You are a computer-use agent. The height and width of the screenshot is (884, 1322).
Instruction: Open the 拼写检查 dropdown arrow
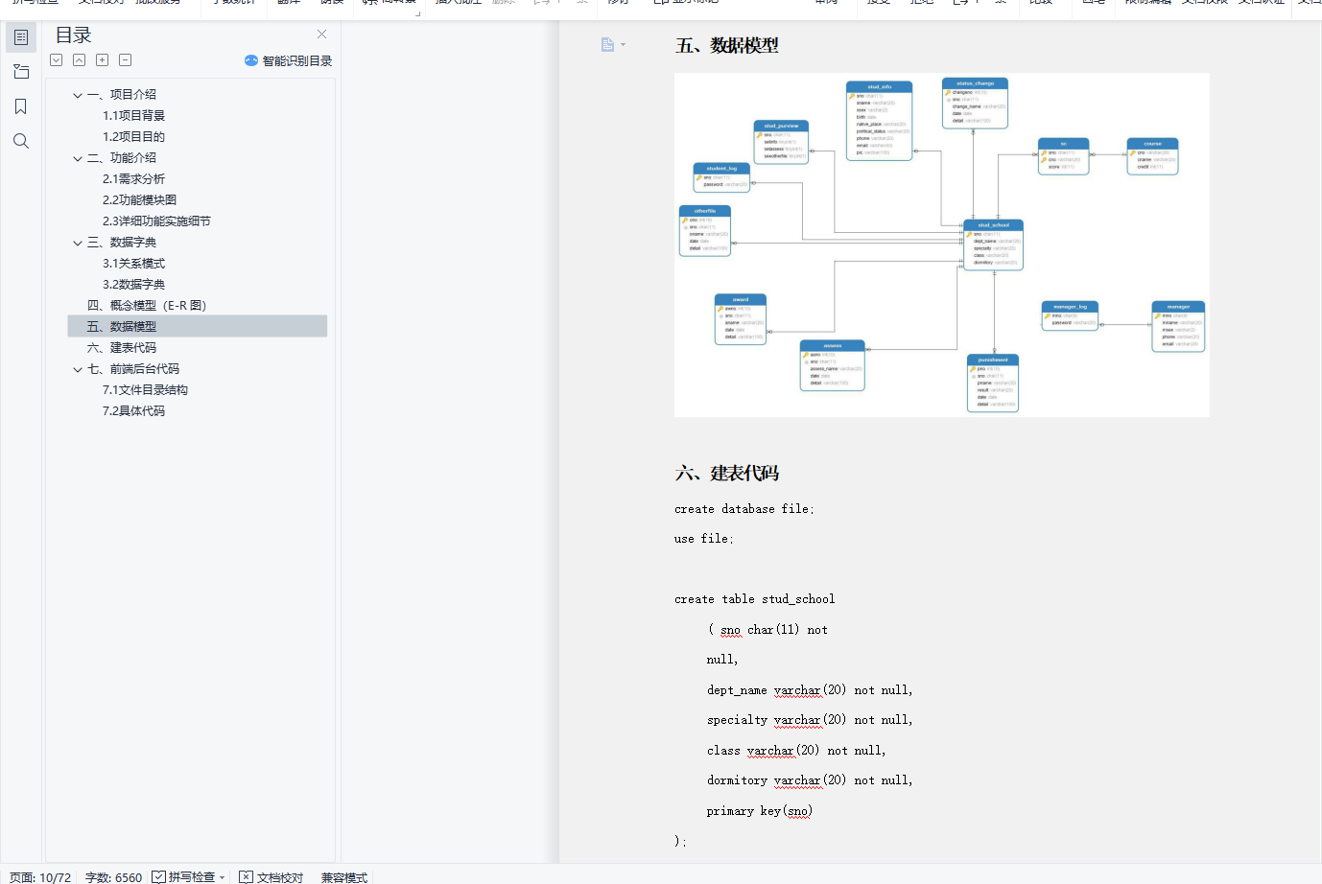click(223, 877)
